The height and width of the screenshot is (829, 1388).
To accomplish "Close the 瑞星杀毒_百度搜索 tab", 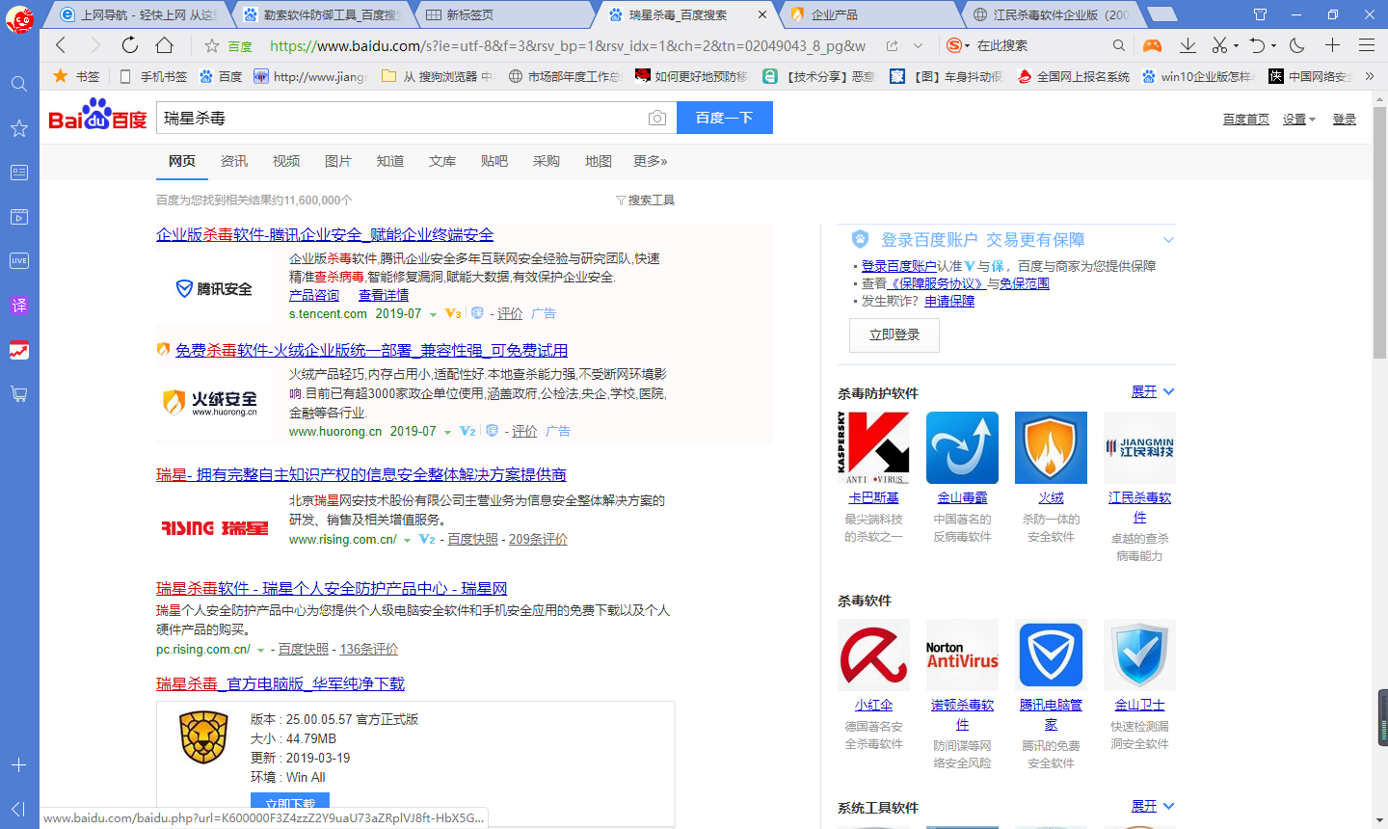I will [762, 14].
